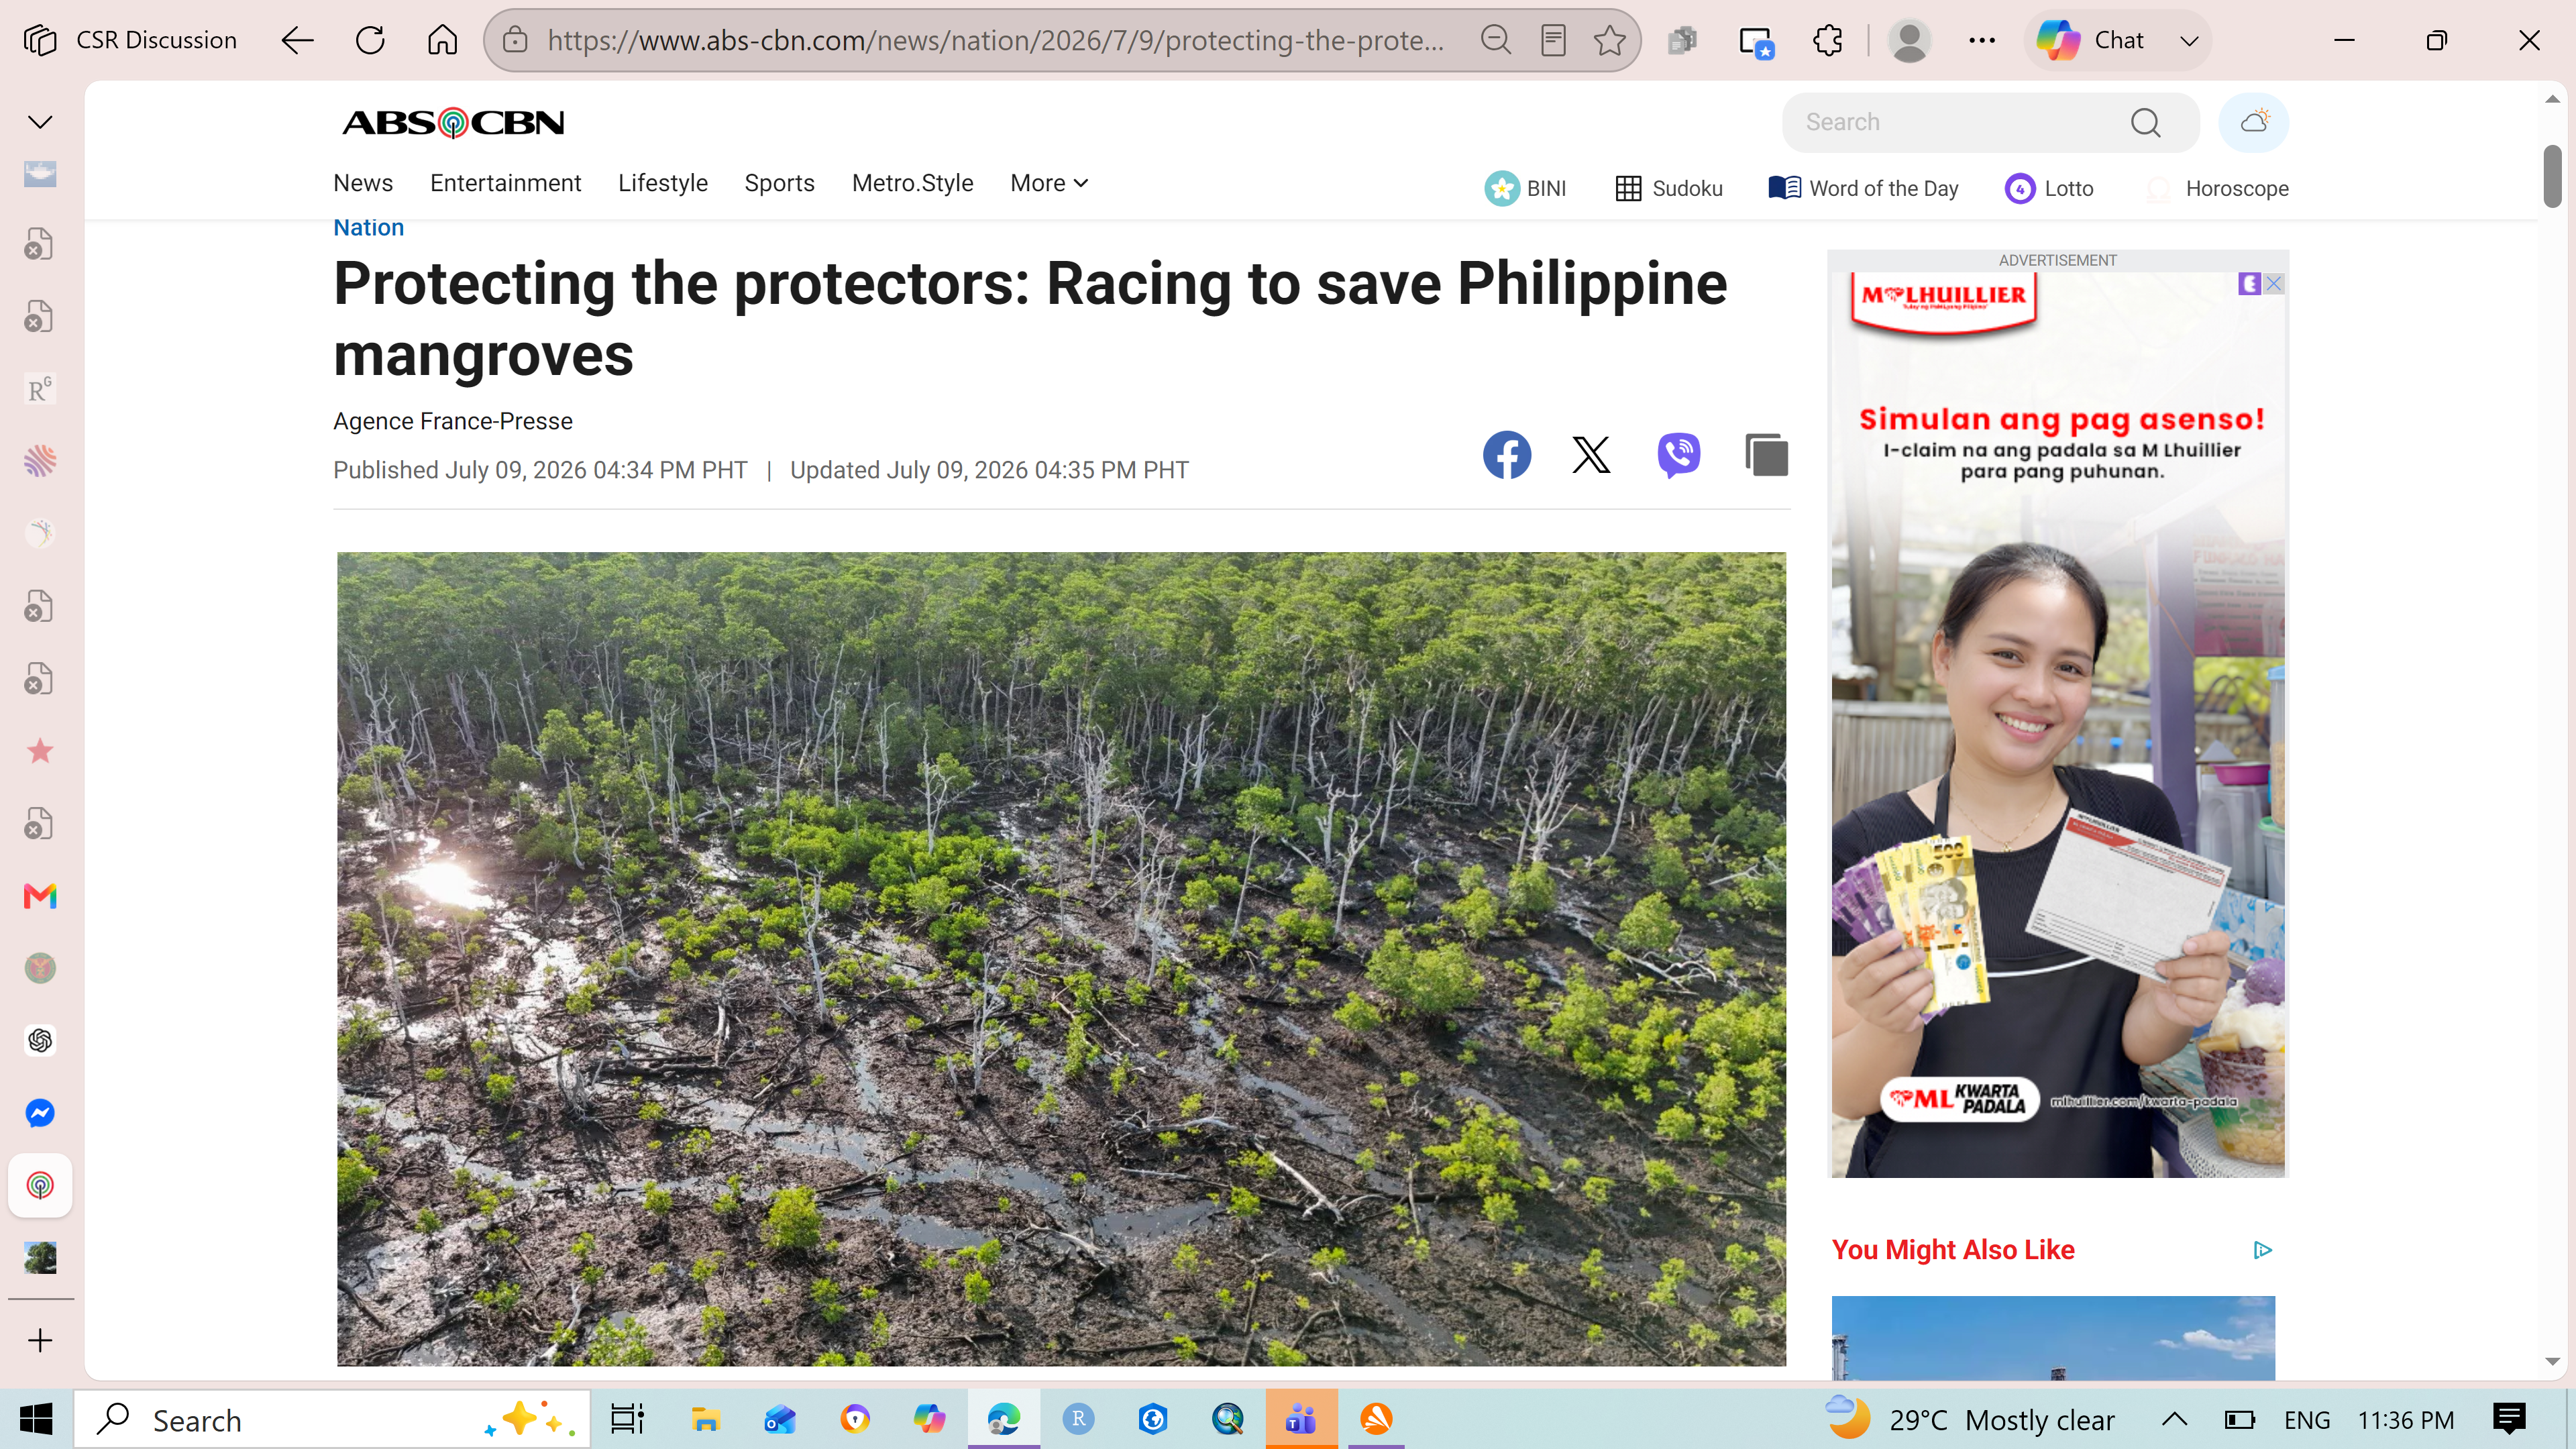Go back to previous page
This screenshot has width=2576, height=1449.
click(297, 40)
